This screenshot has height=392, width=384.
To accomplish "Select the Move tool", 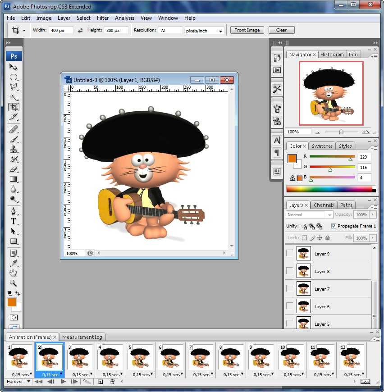I will tap(14, 67).
